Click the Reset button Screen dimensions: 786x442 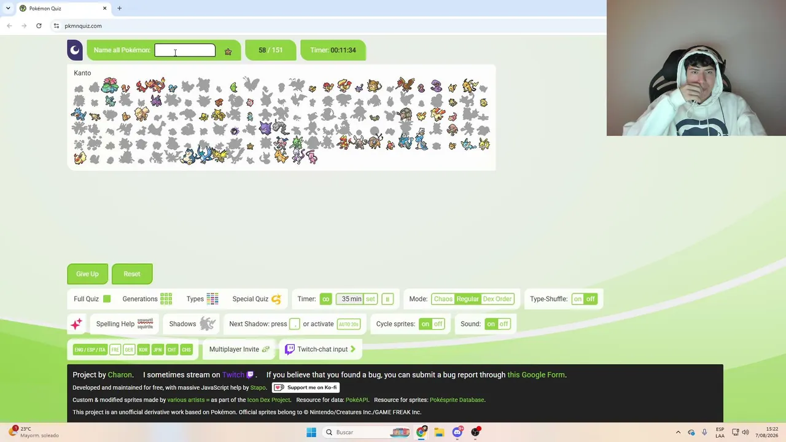click(132, 274)
